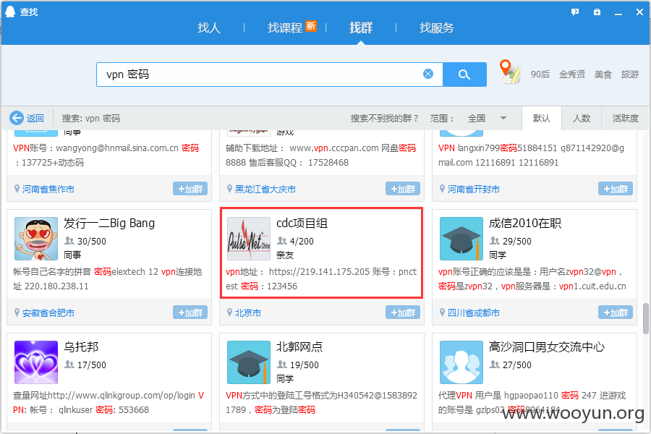Click the vertical scrollbar thumb
The width and height of the screenshot is (651, 434).
pos(646,318)
